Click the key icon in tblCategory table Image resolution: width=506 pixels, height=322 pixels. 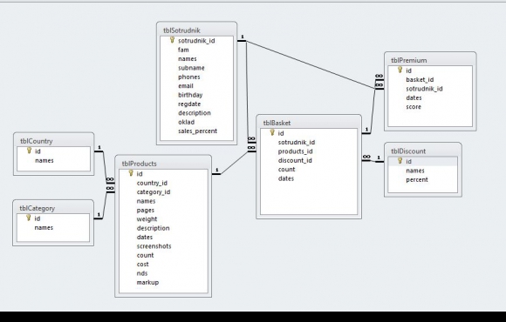[x=29, y=218]
